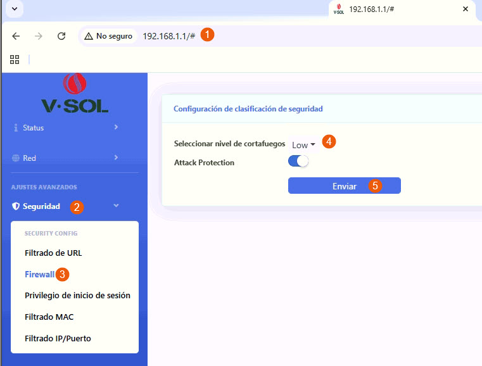This screenshot has width=482, height=366.
Task: Click the Red globe icon
Action: [16, 158]
